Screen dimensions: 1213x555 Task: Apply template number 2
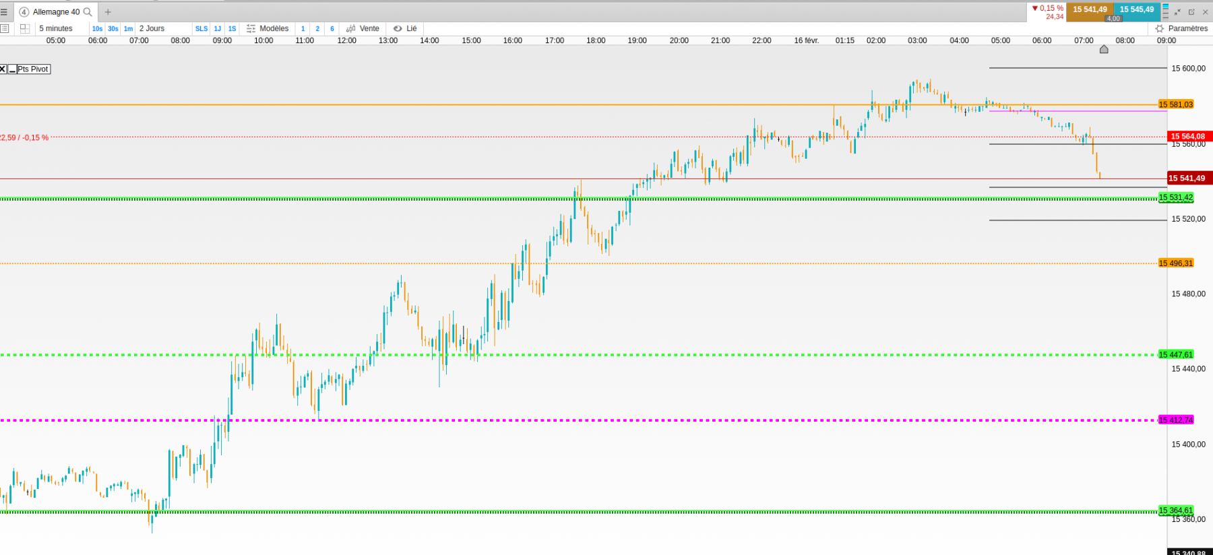(x=317, y=28)
